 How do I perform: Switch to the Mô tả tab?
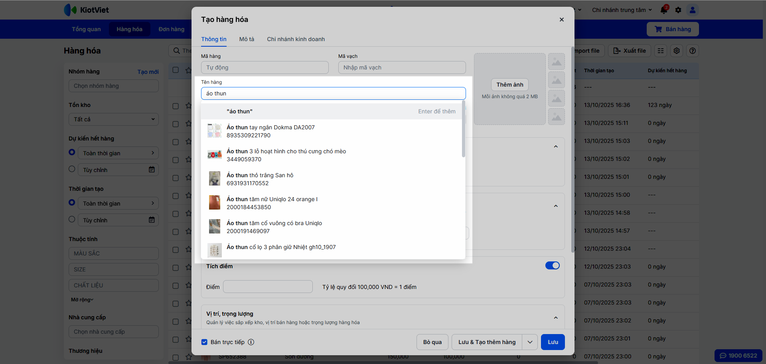pos(247,39)
